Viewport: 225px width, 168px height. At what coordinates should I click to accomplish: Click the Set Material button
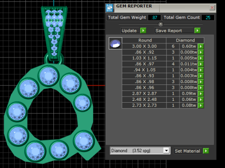187,151
